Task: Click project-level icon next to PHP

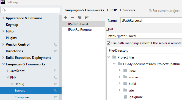Action: 56,77
